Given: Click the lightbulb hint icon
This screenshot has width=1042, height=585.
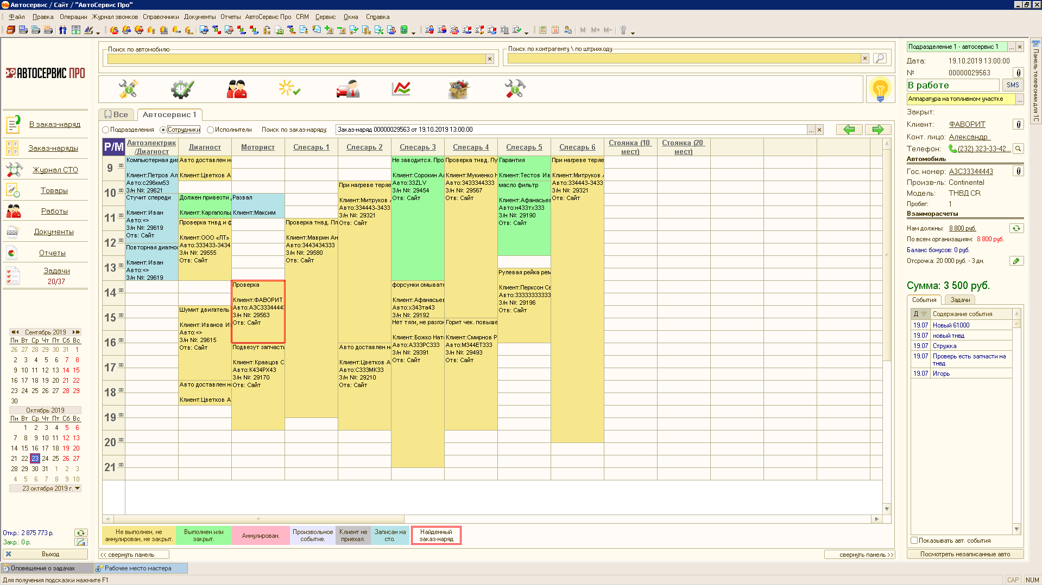Looking at the screenshot, I should coord(880,89).
